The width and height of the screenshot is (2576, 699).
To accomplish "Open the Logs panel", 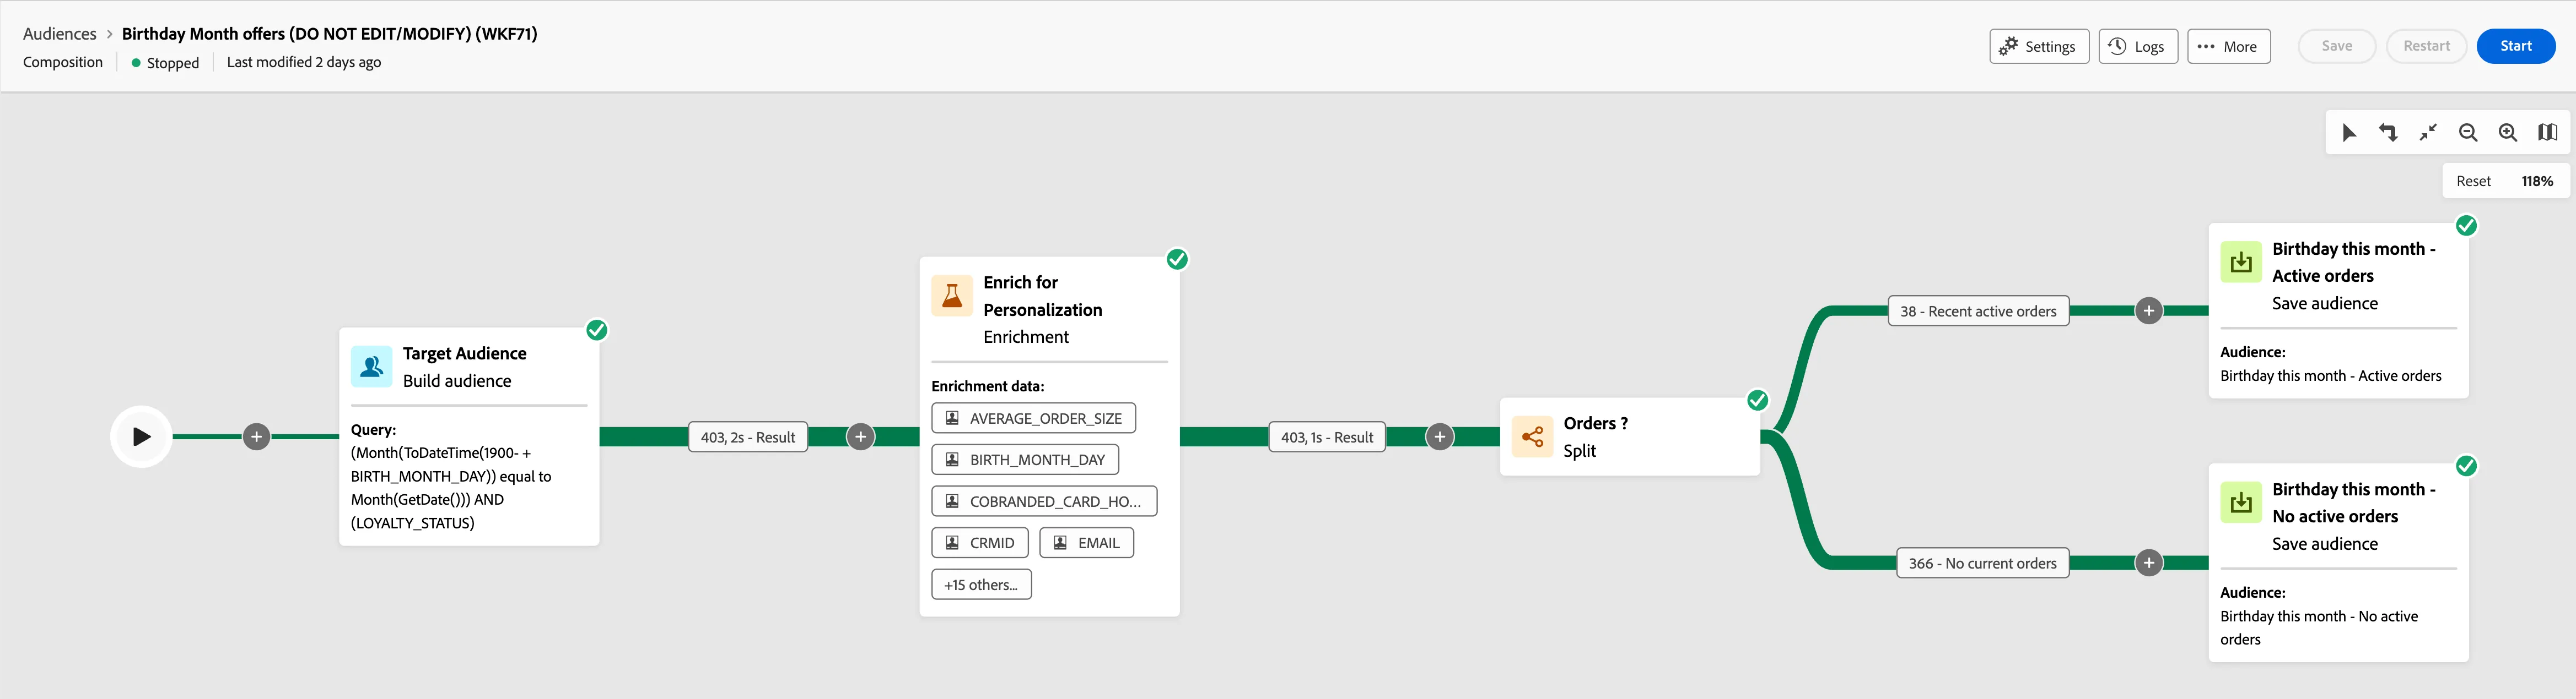I will (2138, 46).
